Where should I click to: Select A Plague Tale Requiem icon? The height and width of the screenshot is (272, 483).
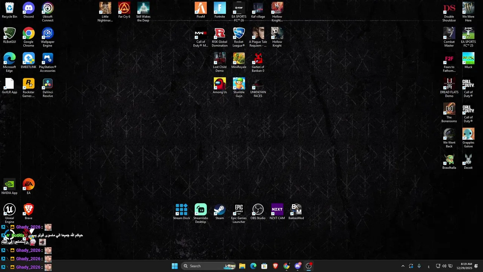258,37
